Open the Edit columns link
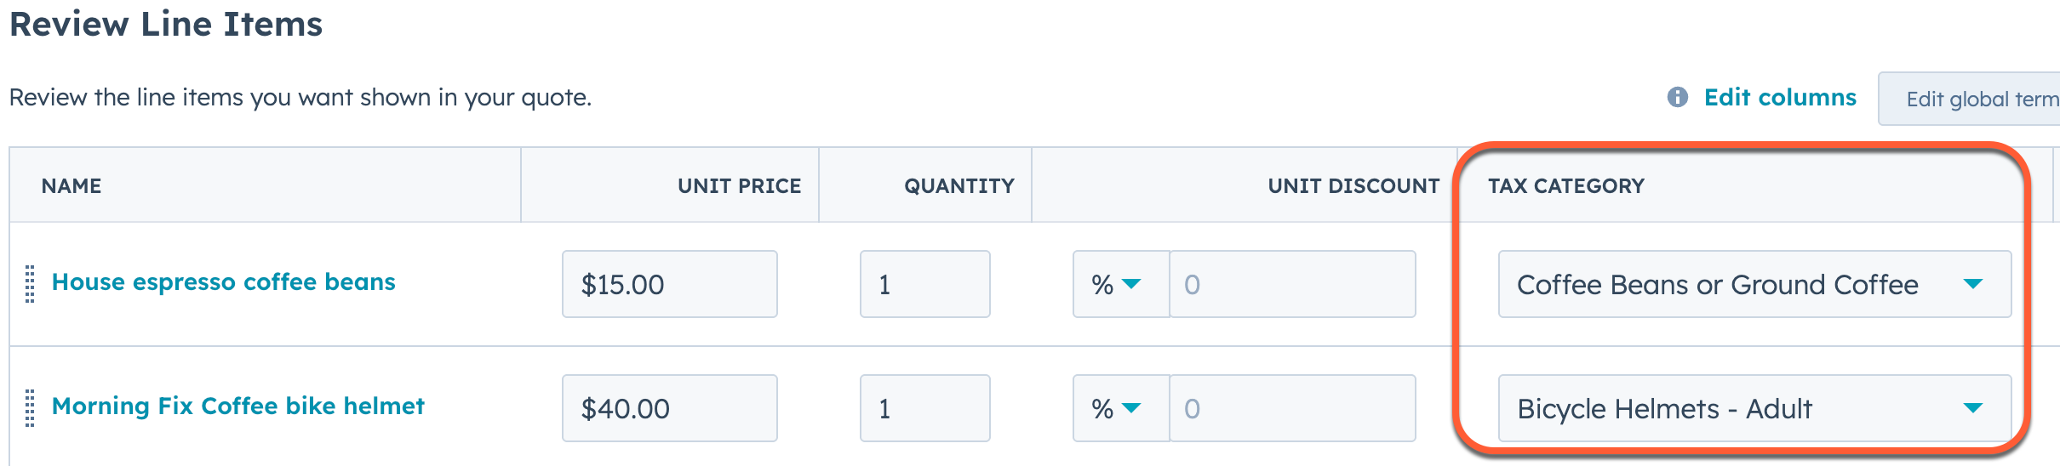Image resolution: width=2060 pixels, height=466 pixels. [x=1780, y=97]
